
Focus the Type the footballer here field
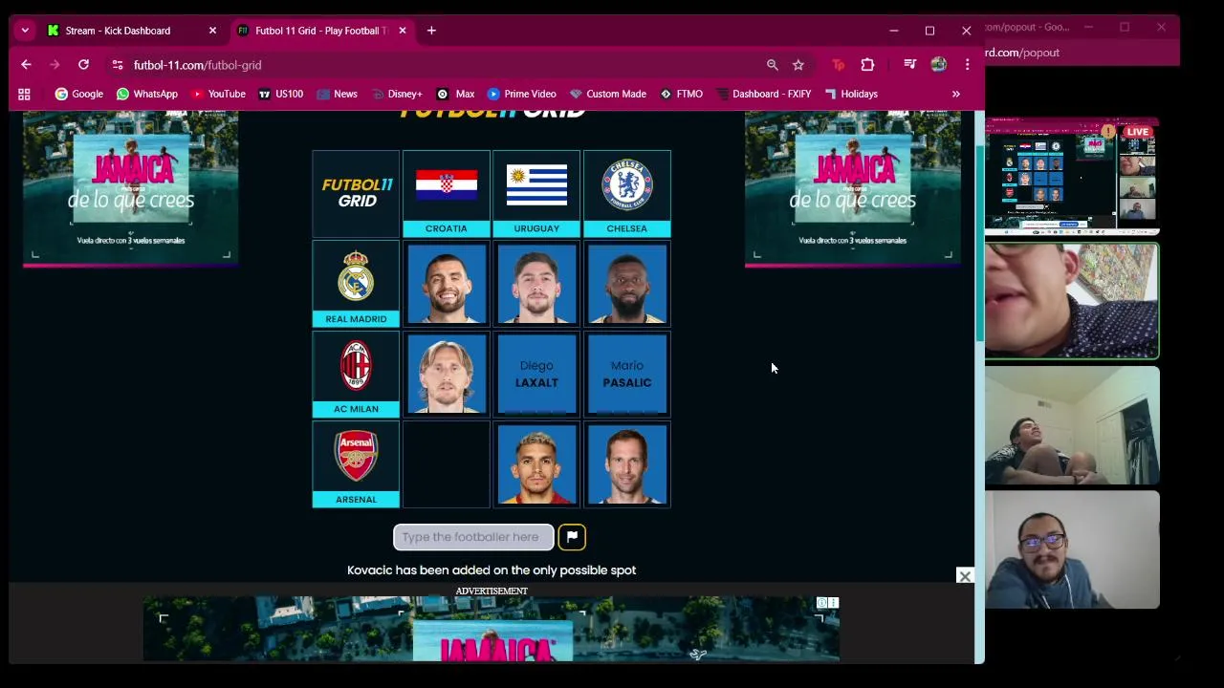[x=473, y=537]
